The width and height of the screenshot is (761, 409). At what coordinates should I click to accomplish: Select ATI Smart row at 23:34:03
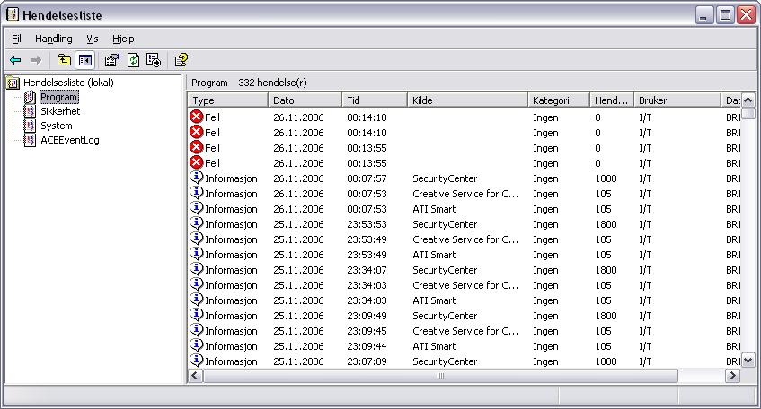[x=465, y=300]
